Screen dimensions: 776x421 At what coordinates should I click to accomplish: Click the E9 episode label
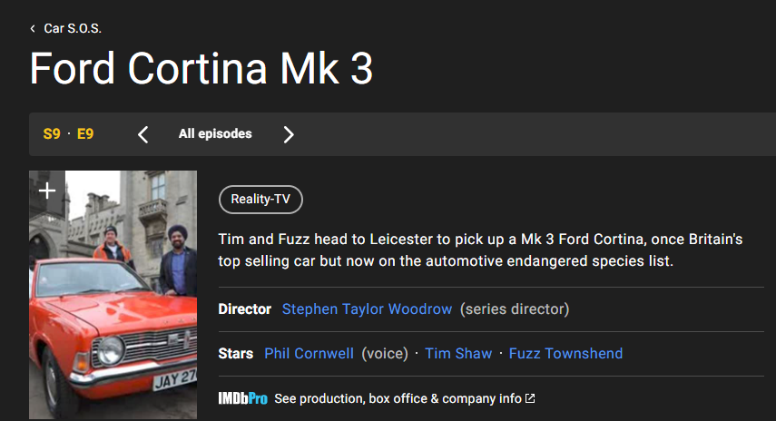(85, 134)
